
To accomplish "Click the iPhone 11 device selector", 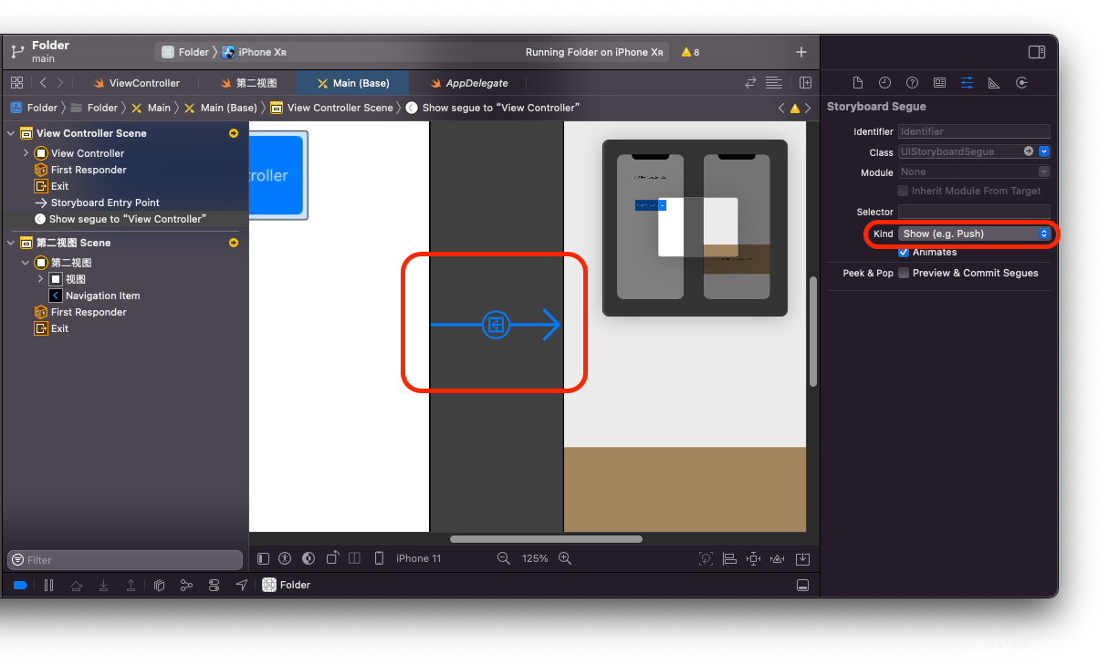I will 418,558.
